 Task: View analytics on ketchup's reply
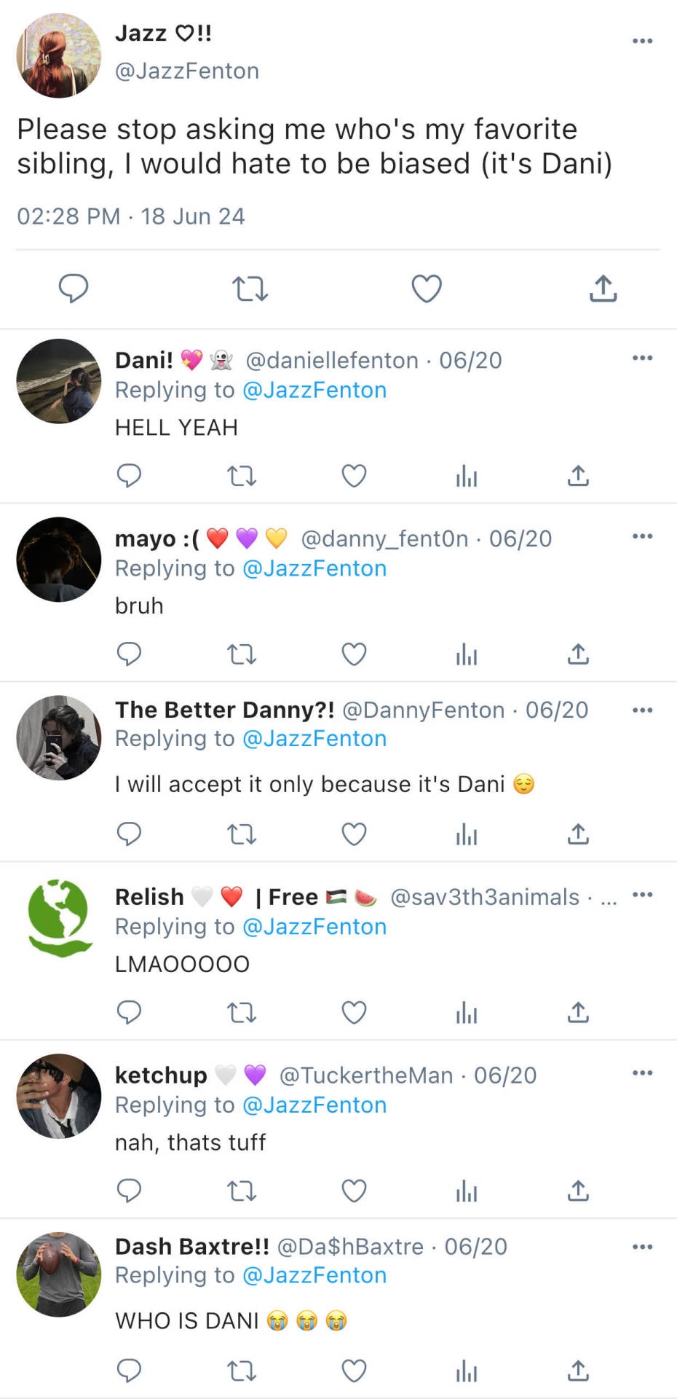466,1191
